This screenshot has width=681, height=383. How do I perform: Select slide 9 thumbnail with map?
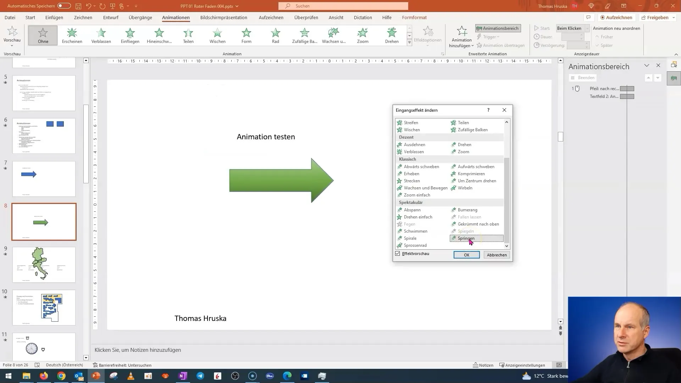pyautogui.click(x=44, y=265)
